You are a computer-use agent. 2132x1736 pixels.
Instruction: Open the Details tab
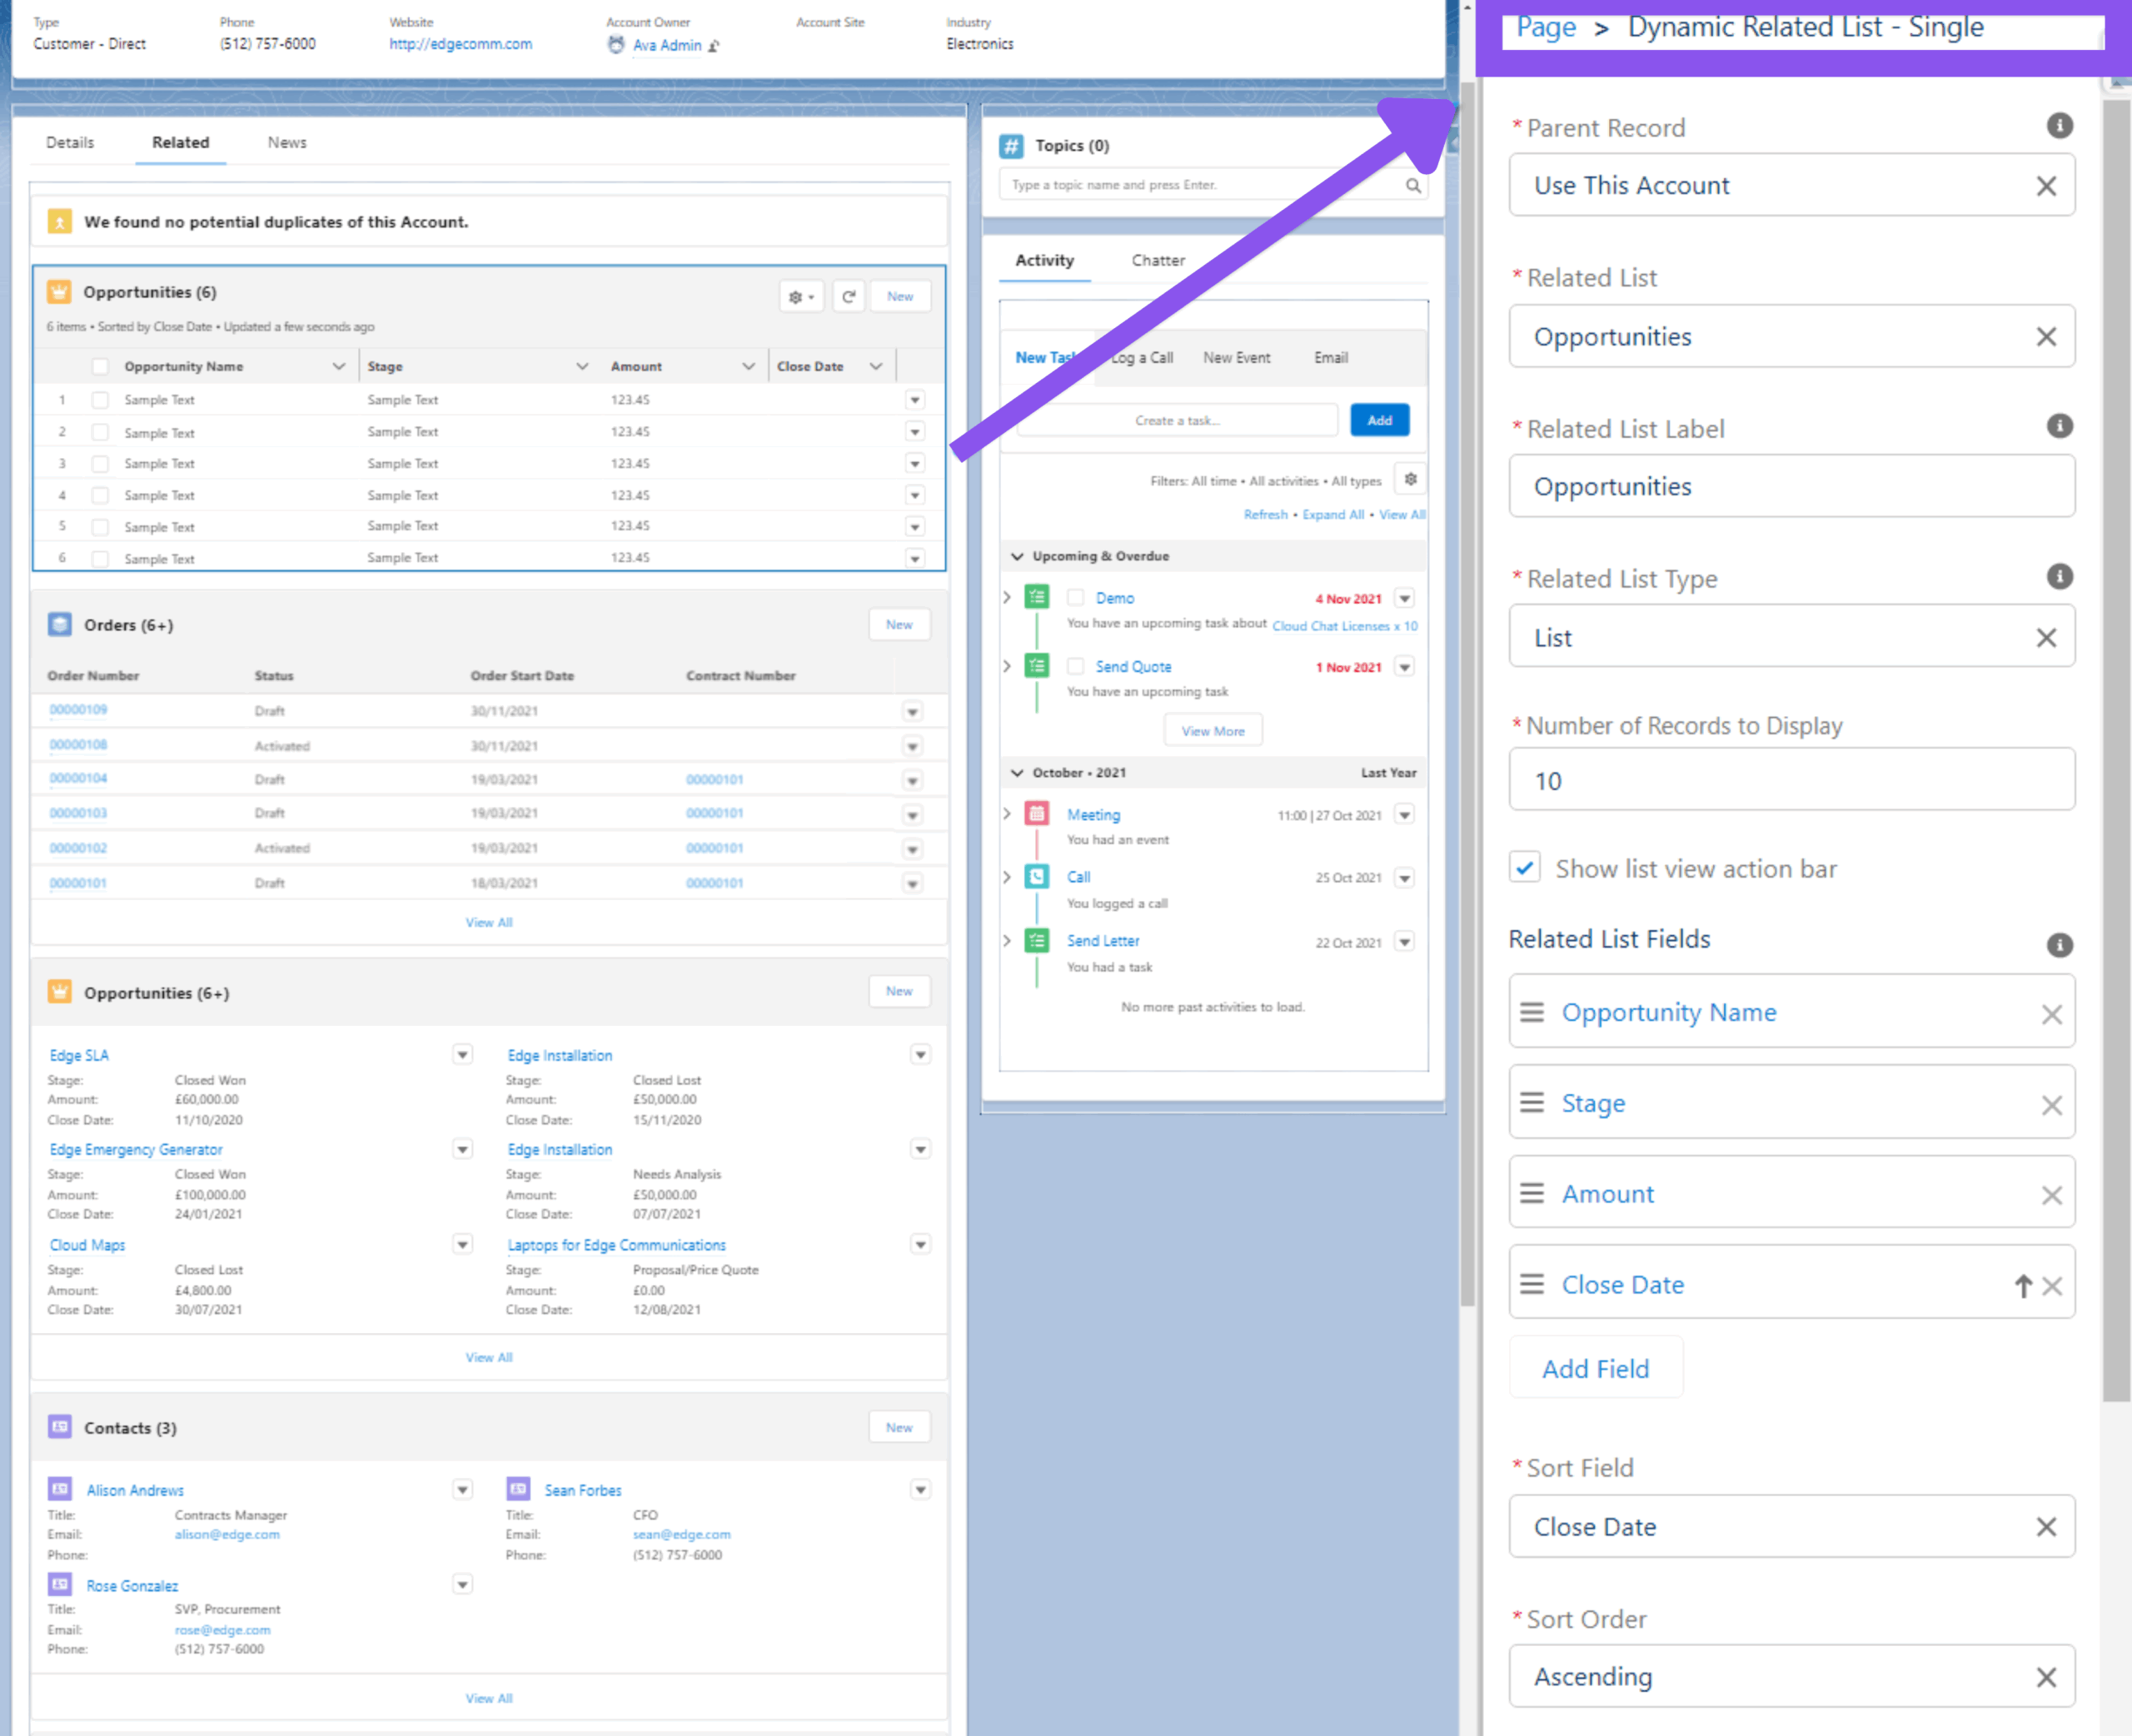click(x=70, y=142)
